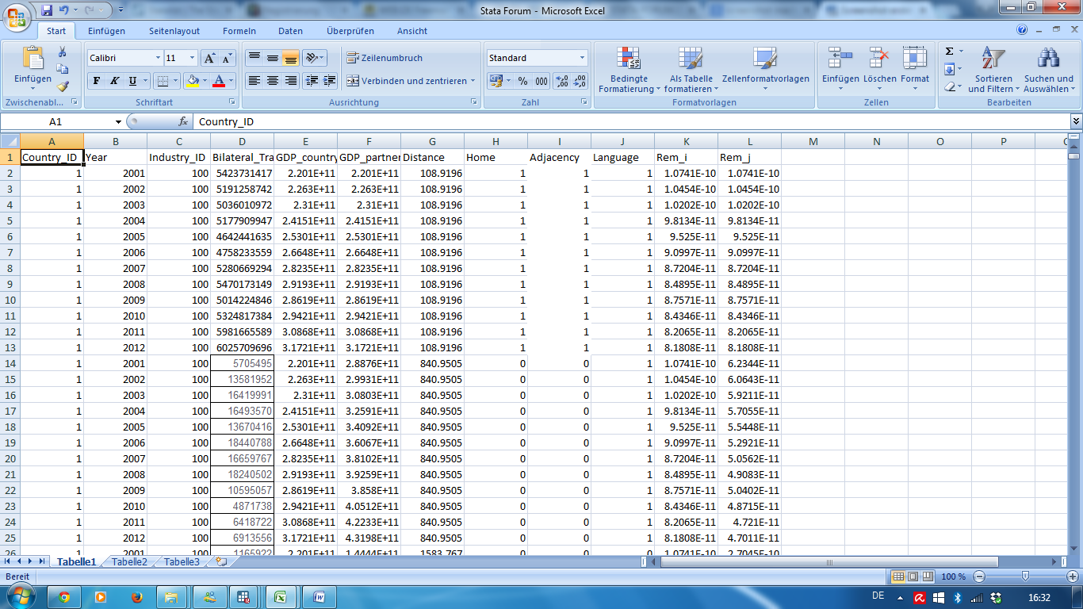Toggle bold (F) formatting
Viewport: 1083px width, 609px height.
coord(96,81)
